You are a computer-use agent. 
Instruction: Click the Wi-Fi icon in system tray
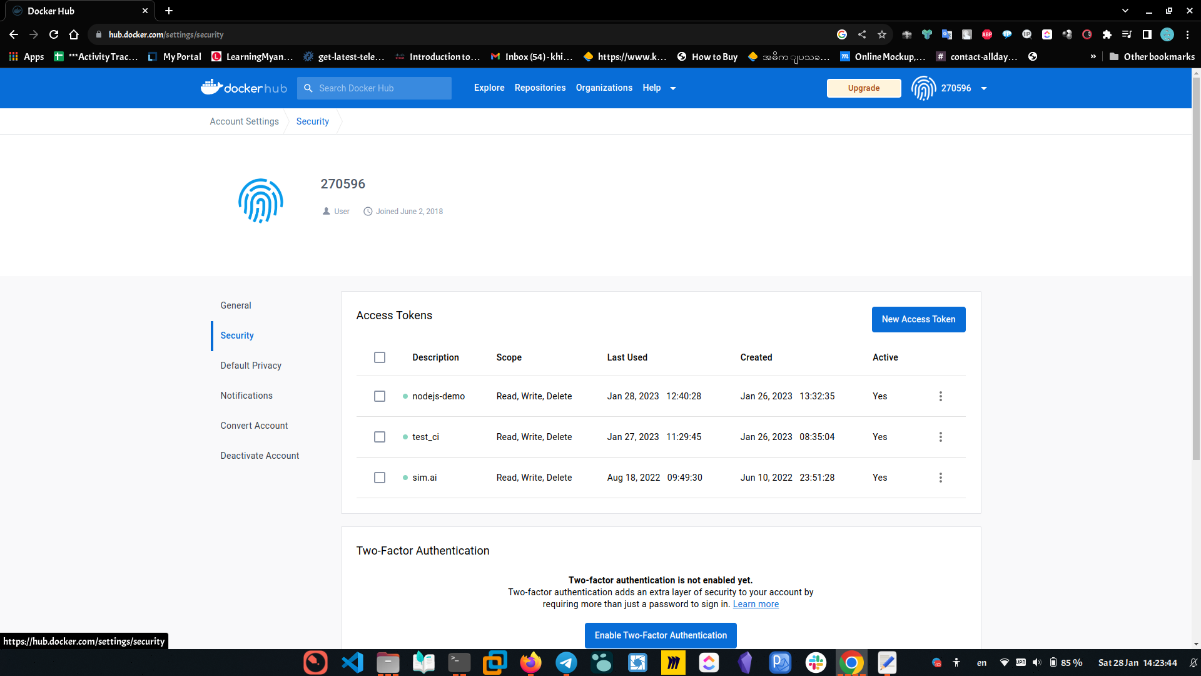(1004, 662)
